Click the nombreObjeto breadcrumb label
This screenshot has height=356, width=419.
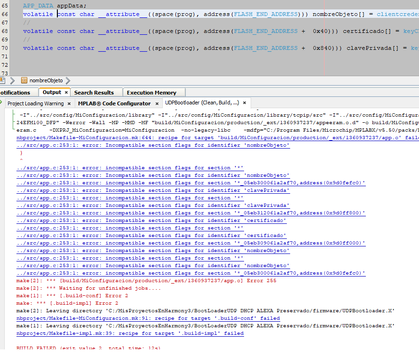46,80
